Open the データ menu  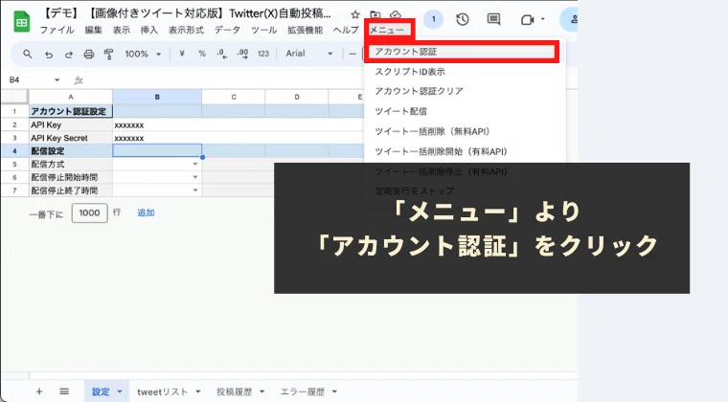point(227,30)
